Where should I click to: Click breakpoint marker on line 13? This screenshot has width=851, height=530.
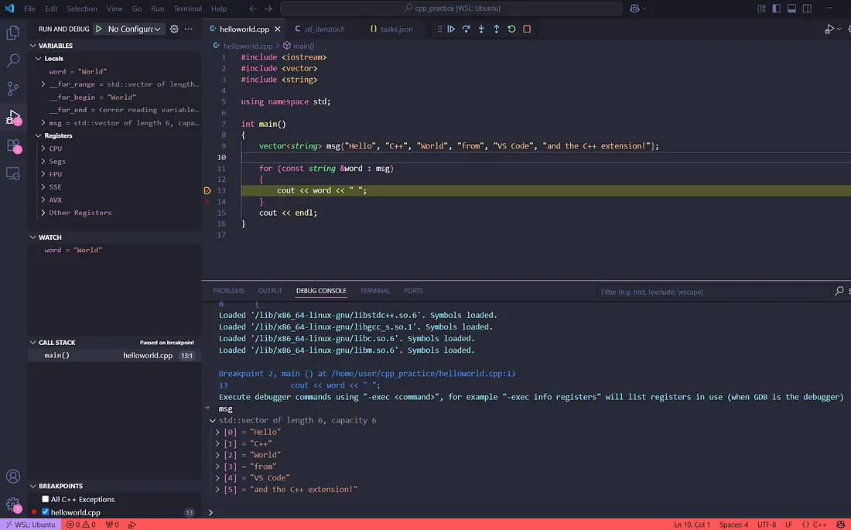click(x=207, y=190)
